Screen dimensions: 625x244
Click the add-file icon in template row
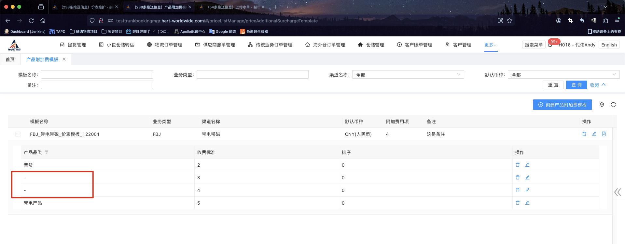pos(604,134)
